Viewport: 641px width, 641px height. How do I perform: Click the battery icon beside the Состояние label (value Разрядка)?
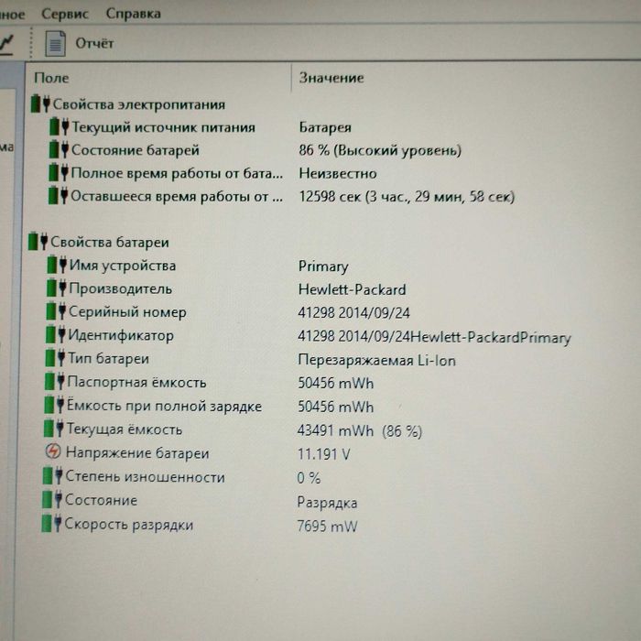[52, 499]
